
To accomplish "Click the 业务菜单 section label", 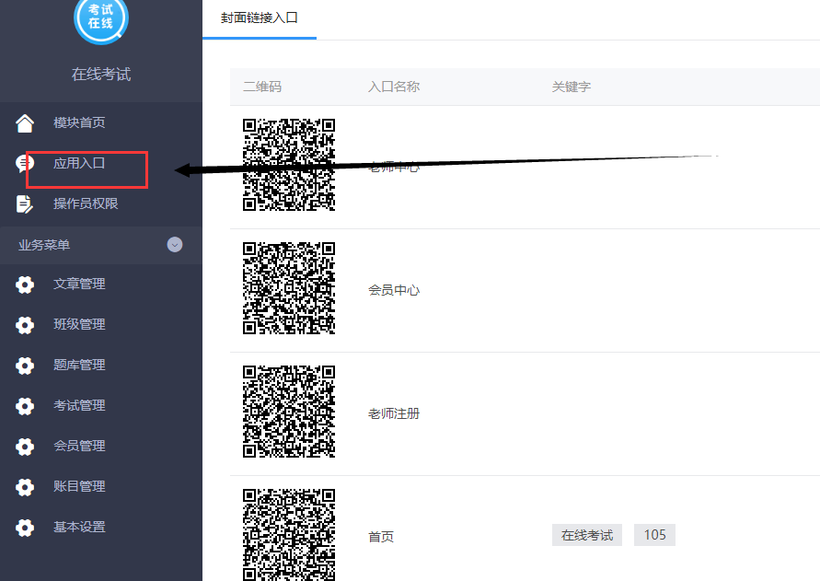I will click(44, 245).
